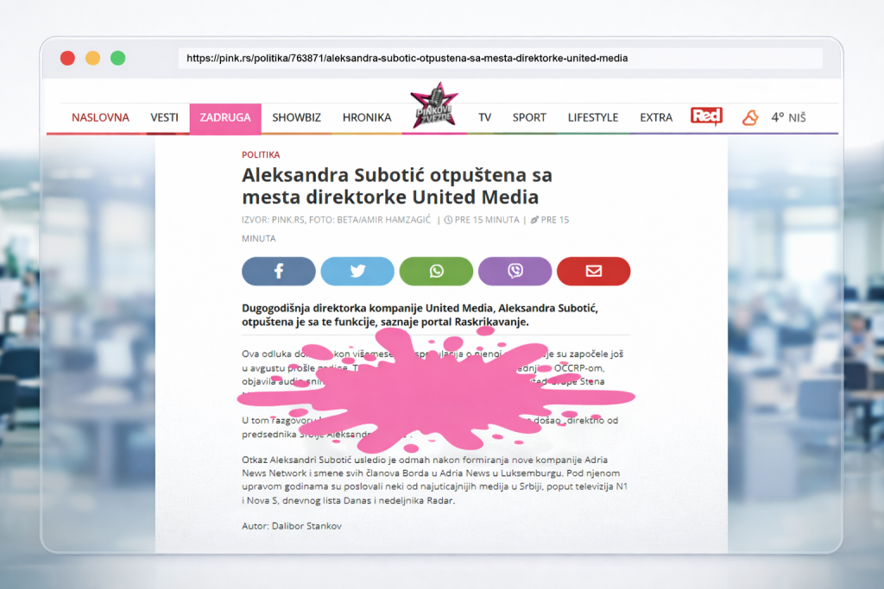Navigate to the Sport section
Viewport: 884px width, 589px height.
(x=529, y=117)
